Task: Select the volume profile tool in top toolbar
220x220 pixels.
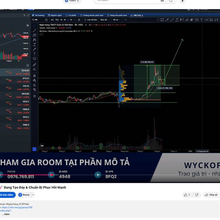Action: [x=191, y=20]
